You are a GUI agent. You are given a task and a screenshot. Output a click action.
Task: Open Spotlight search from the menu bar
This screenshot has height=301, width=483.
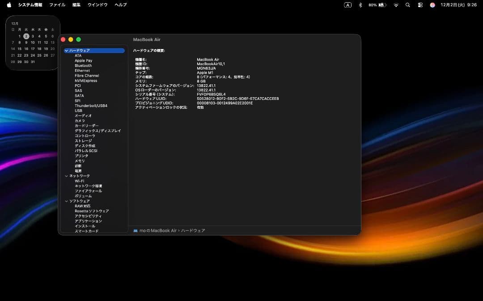click(x=407, y=5)
